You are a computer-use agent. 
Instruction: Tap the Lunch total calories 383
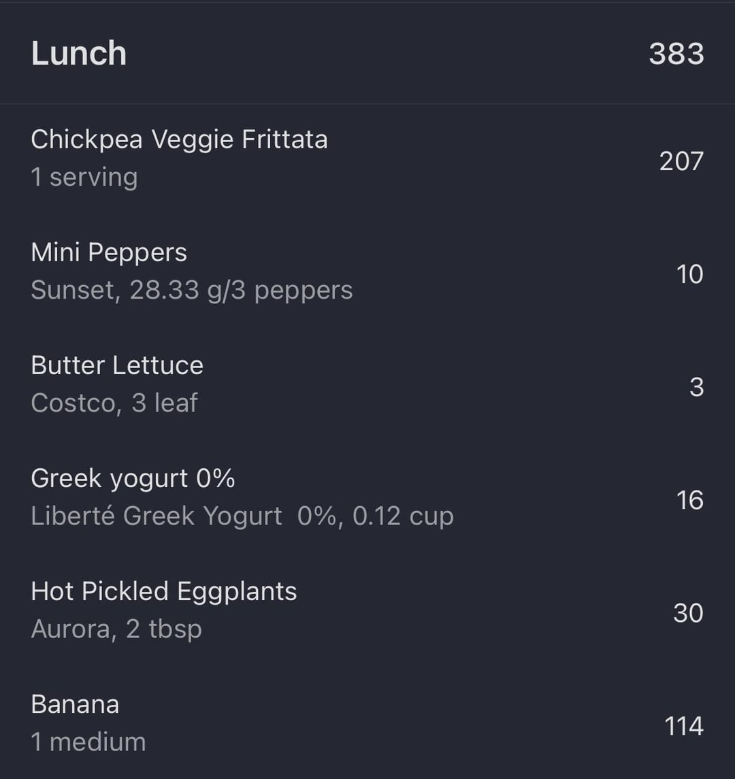click(x=676, y=54)
